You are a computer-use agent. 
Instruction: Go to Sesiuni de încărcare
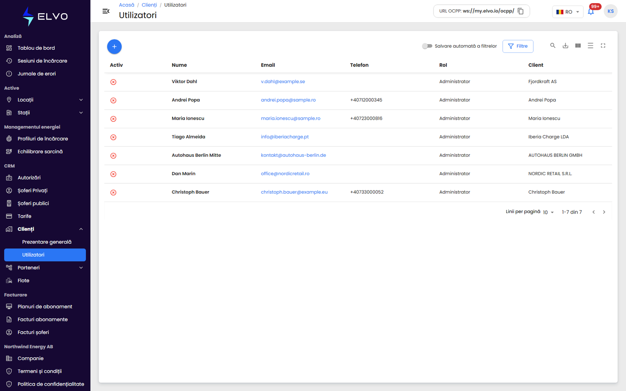tap(42, 61)
